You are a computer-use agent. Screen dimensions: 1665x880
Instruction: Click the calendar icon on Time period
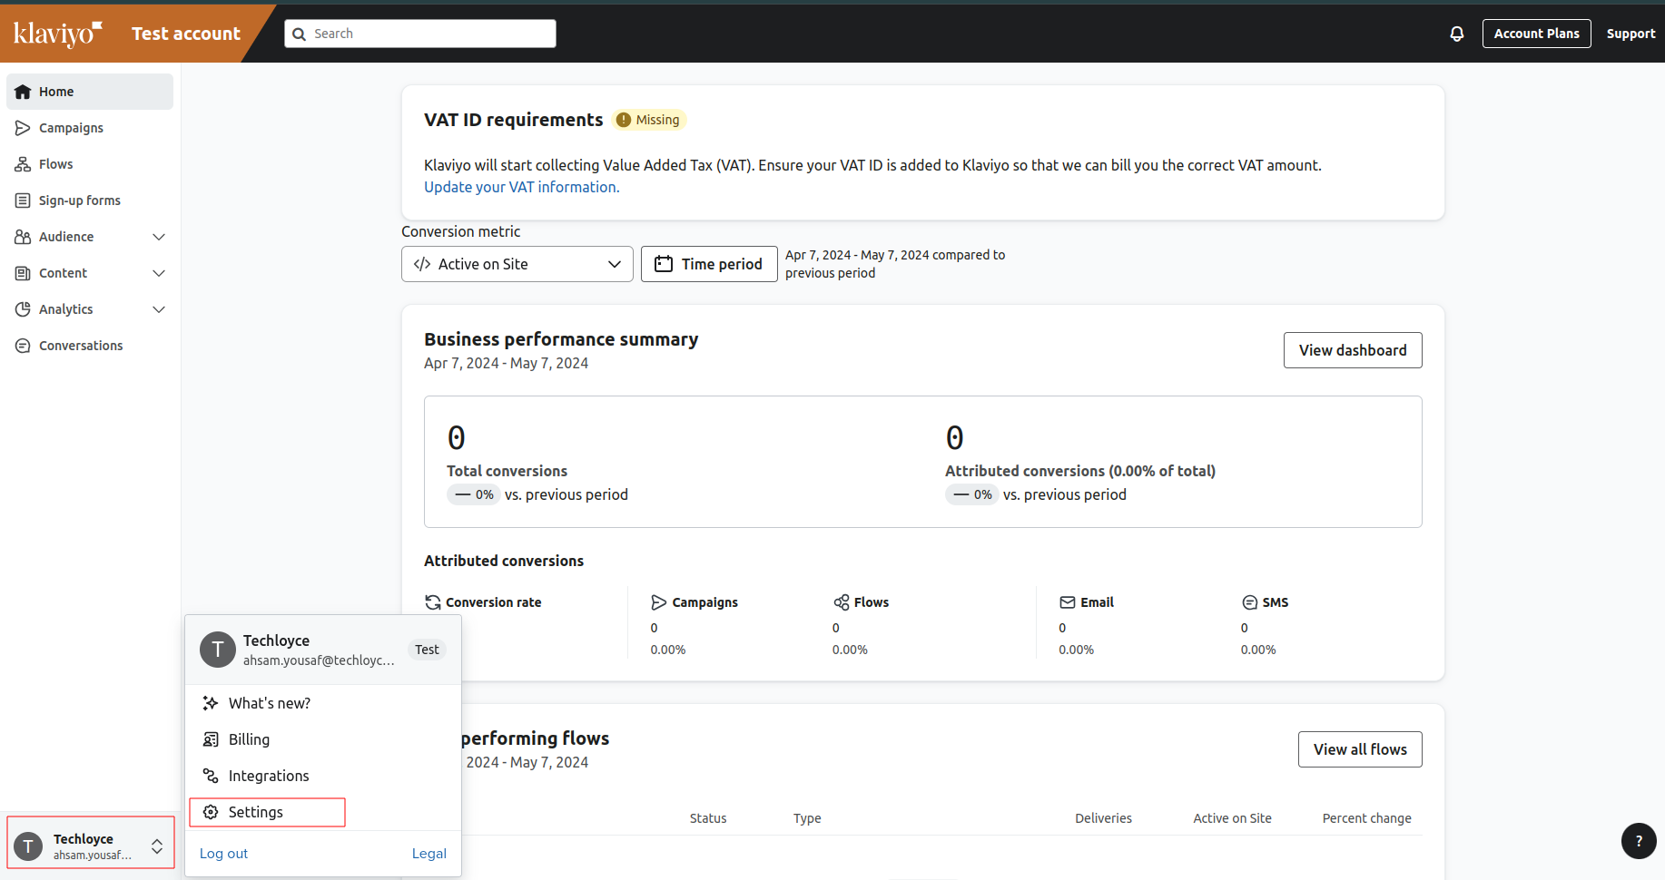tap(664, 264)
